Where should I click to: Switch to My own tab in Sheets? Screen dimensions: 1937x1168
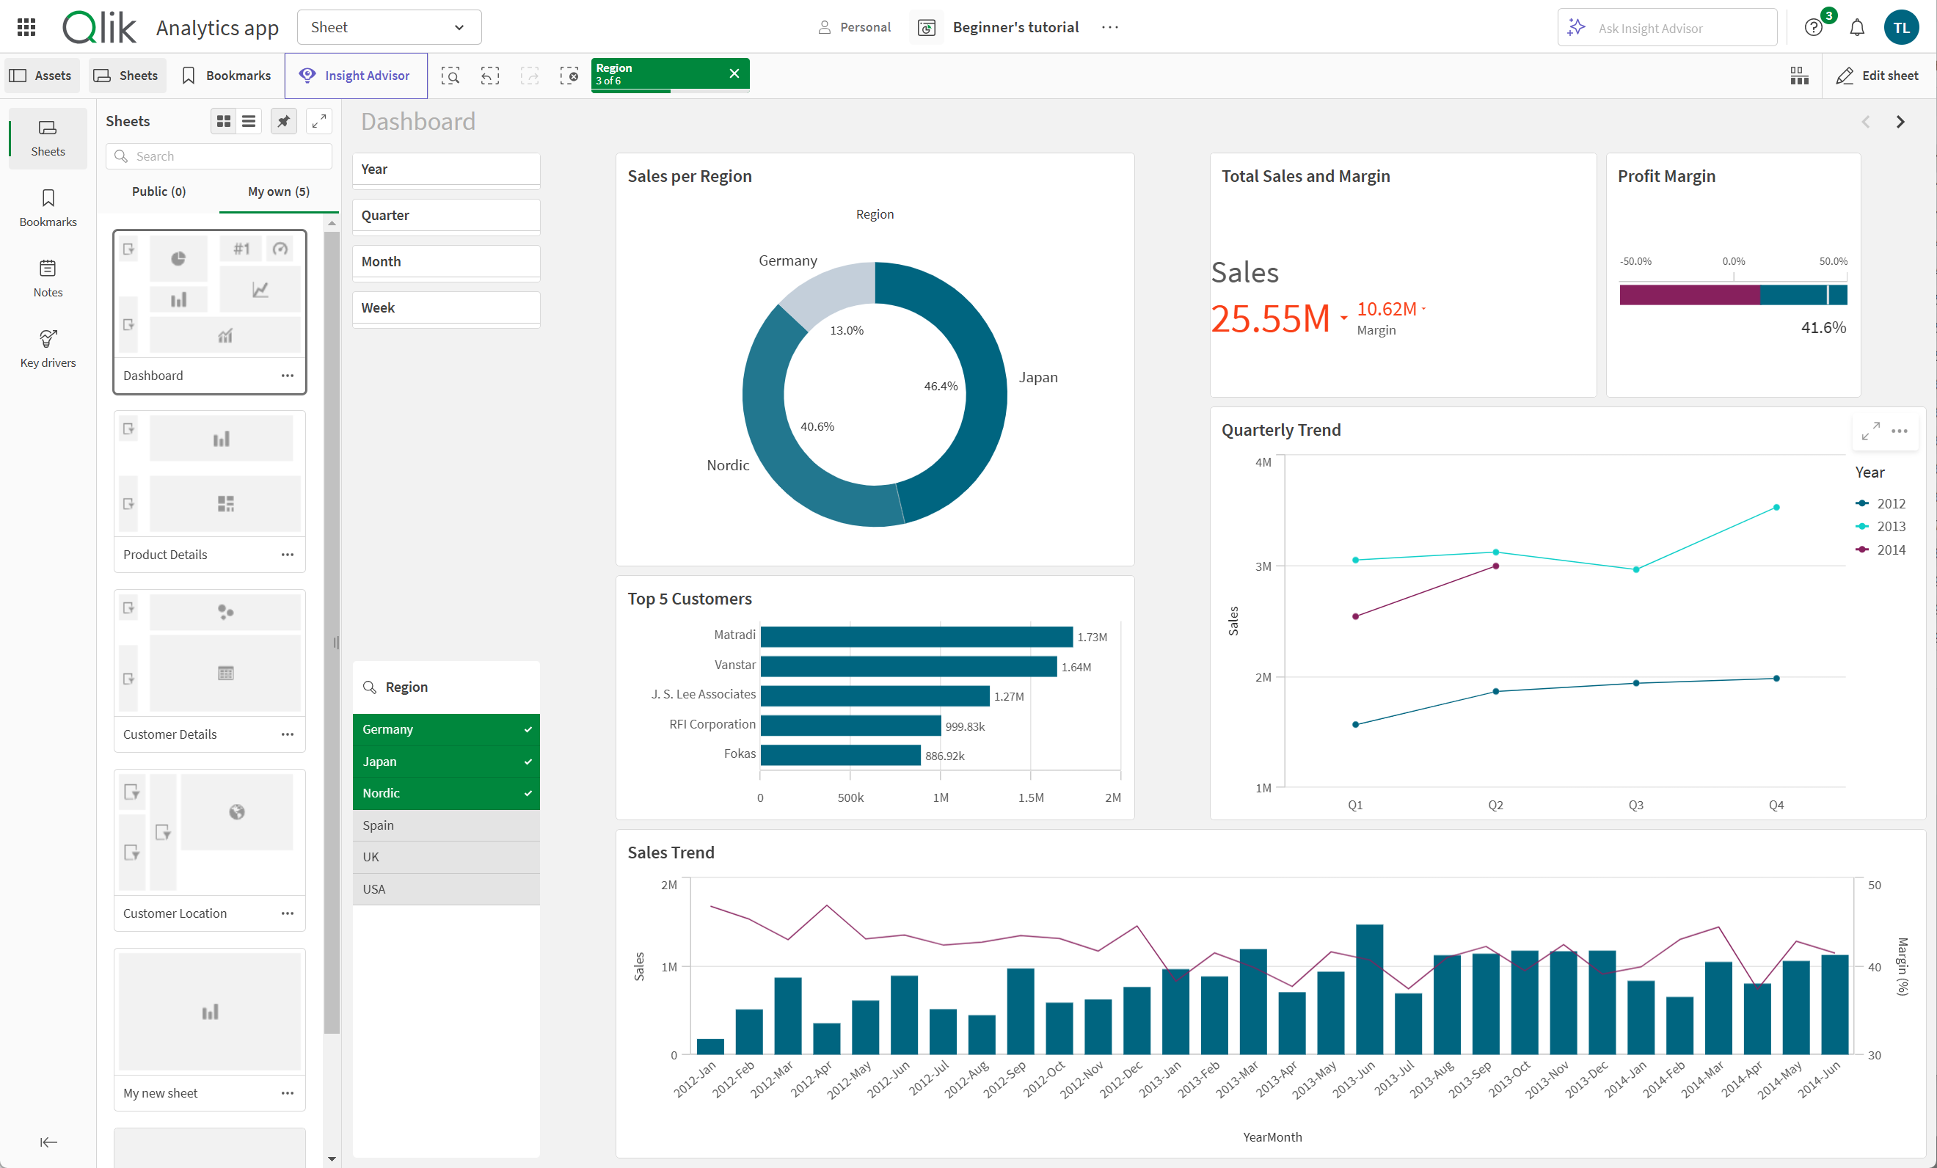pos(275,191)
